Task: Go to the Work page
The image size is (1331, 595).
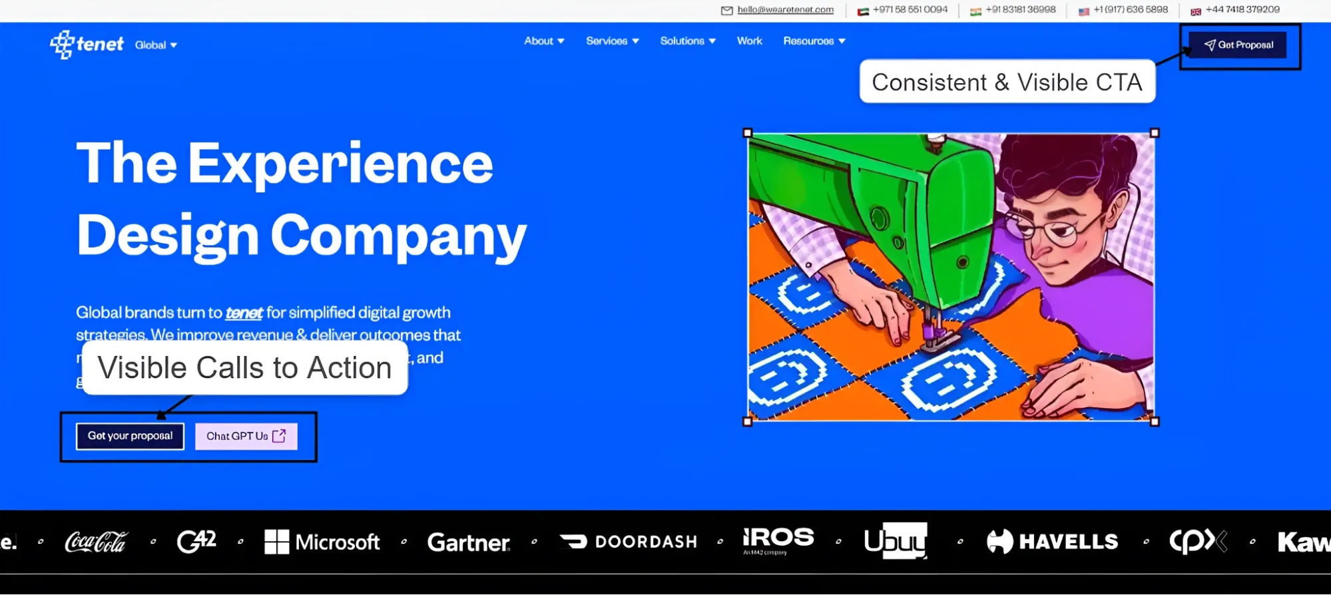Action: coord(749,41)
